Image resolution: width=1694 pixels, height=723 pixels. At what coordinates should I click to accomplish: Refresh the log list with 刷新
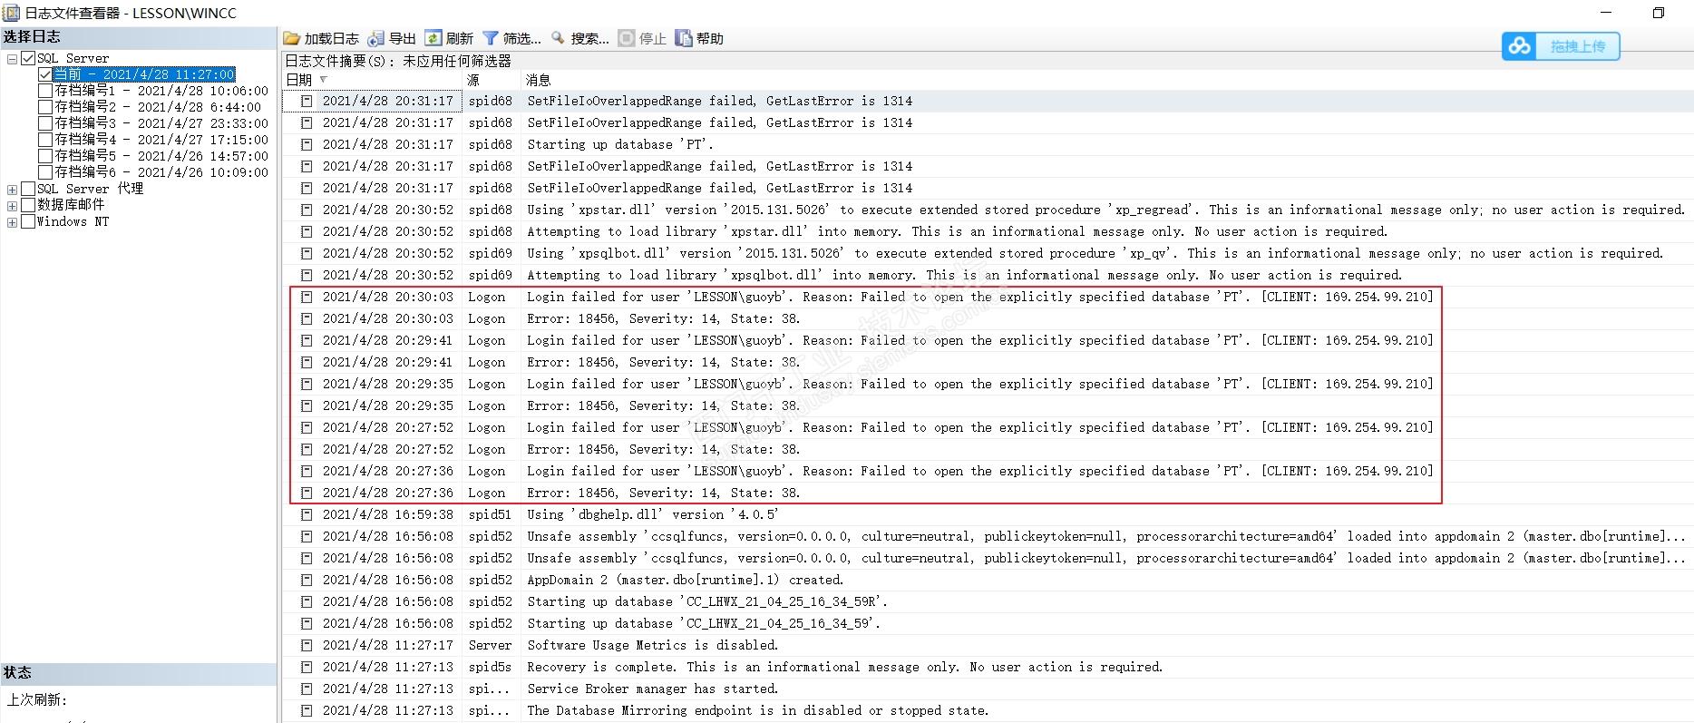[x=433, y=38]
